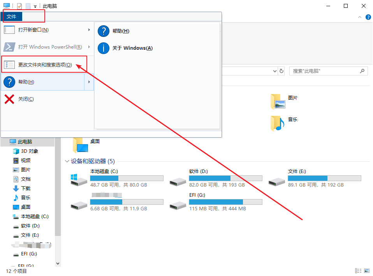Screen dimensions: 373x276
Task: Expand the address bar history dropdown
Action: coord(274,71)
